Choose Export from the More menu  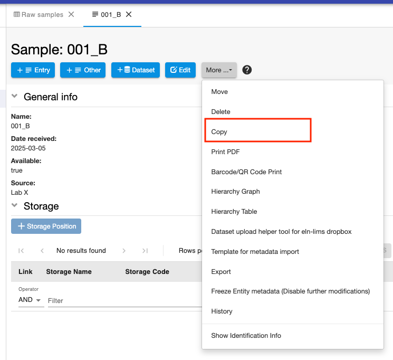[292, 272]
